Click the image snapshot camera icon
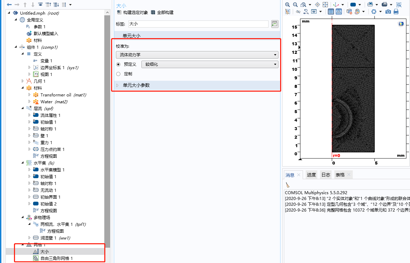 pos(388,12)
